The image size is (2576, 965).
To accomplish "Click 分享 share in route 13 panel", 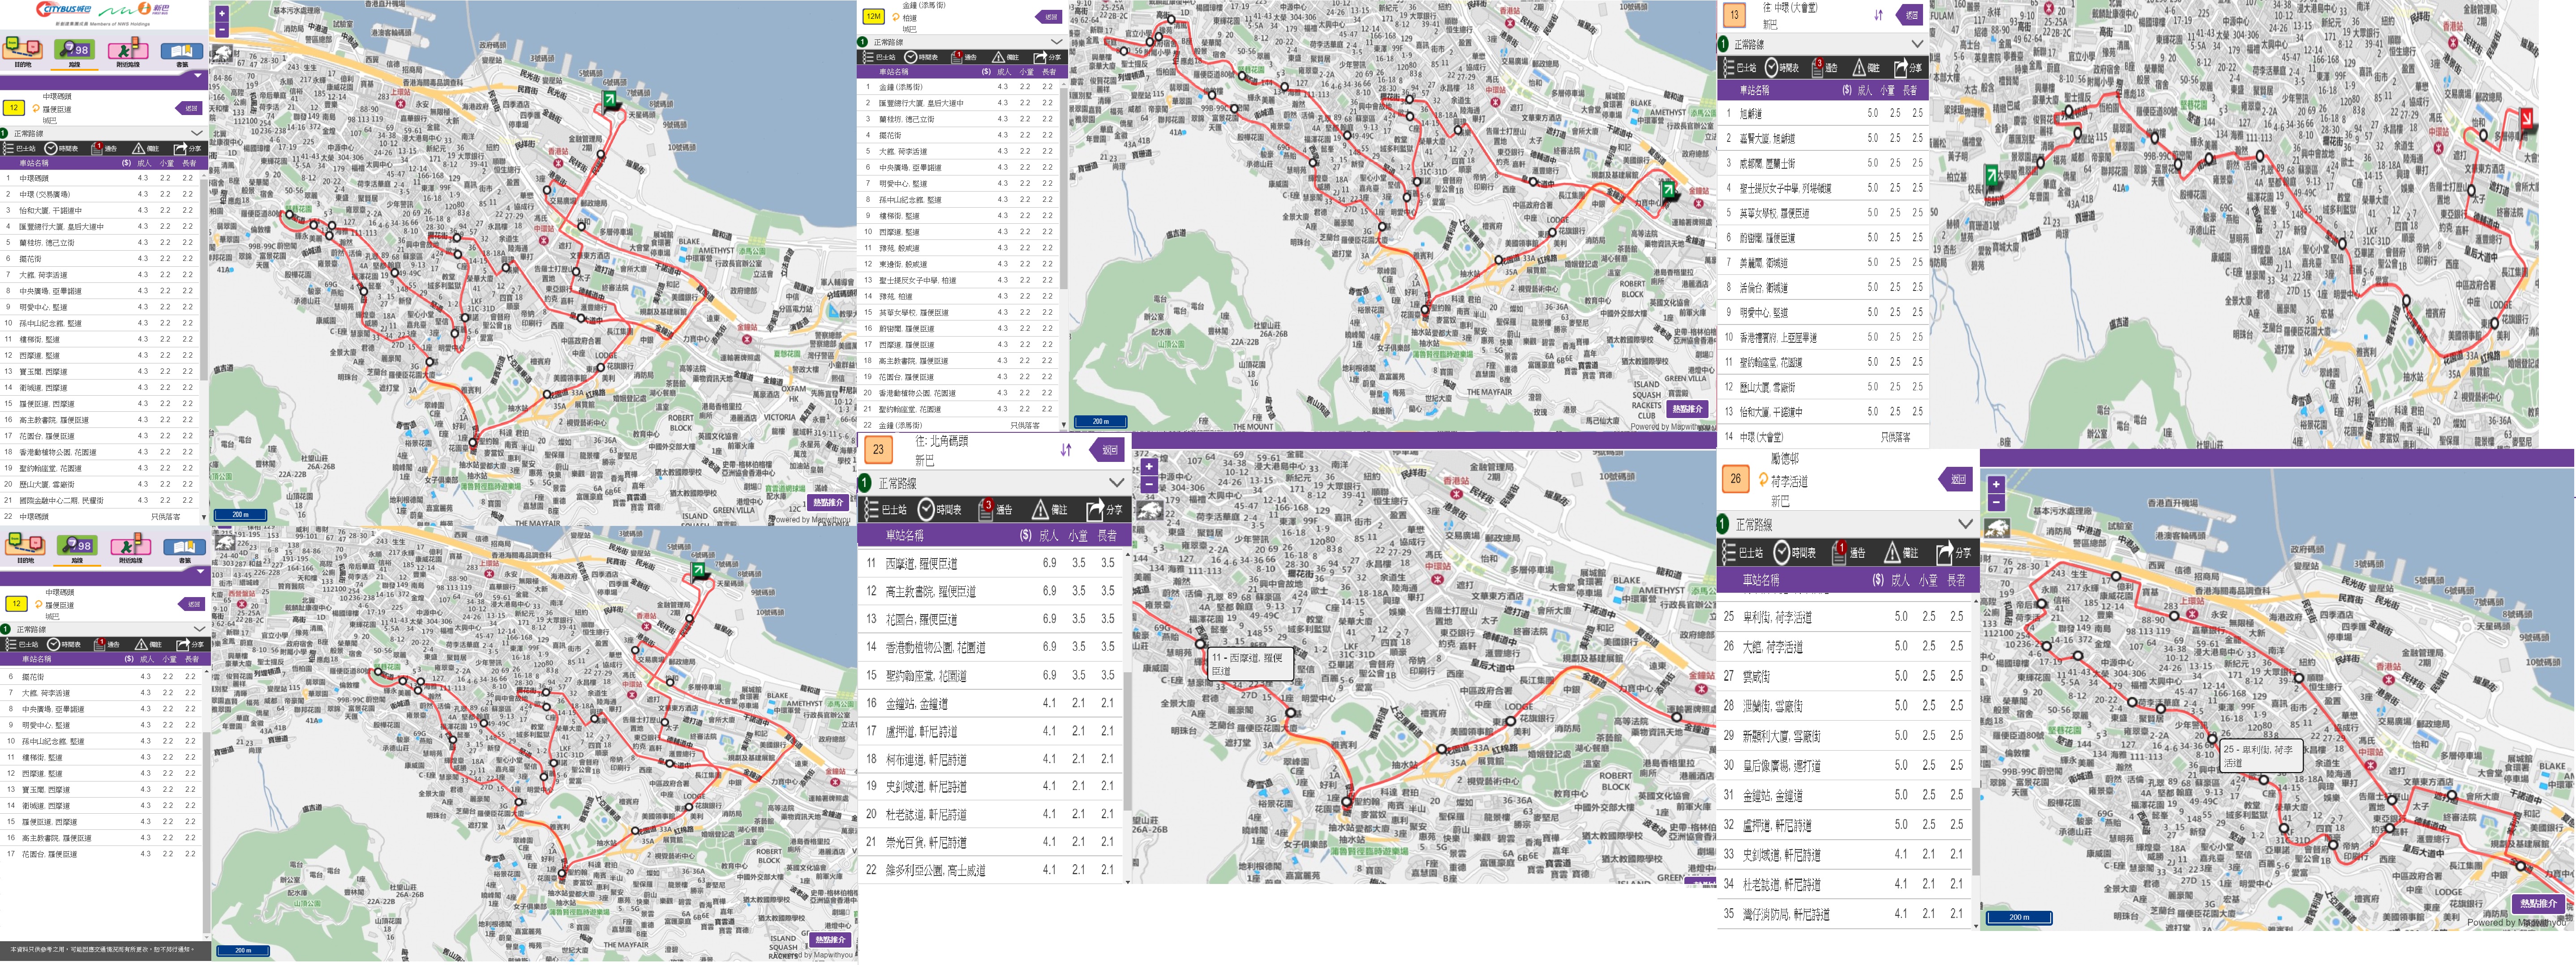I will [1908, 68].
